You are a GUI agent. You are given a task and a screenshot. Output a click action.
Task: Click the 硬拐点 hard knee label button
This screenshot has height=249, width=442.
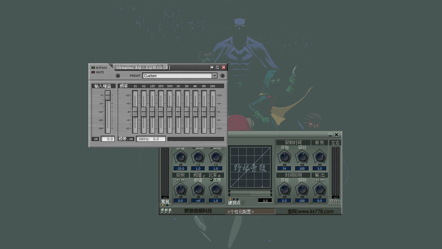click(234, 203)
